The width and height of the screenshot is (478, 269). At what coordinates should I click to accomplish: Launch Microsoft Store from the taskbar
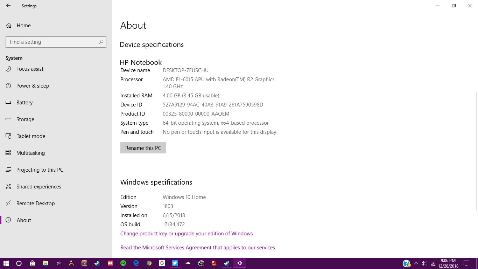tap(32, 263)
